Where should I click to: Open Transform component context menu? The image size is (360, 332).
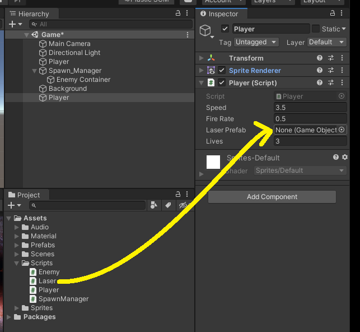pos(342,58)
